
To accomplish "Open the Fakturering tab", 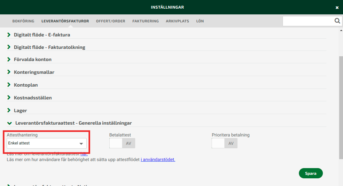I will point(145,21).
